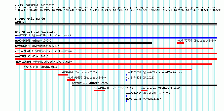Screen dimensions: 224x111
Task: Open esv3633501 1000GenomesConsortiumPhase3 label
Action: [45, 51]
